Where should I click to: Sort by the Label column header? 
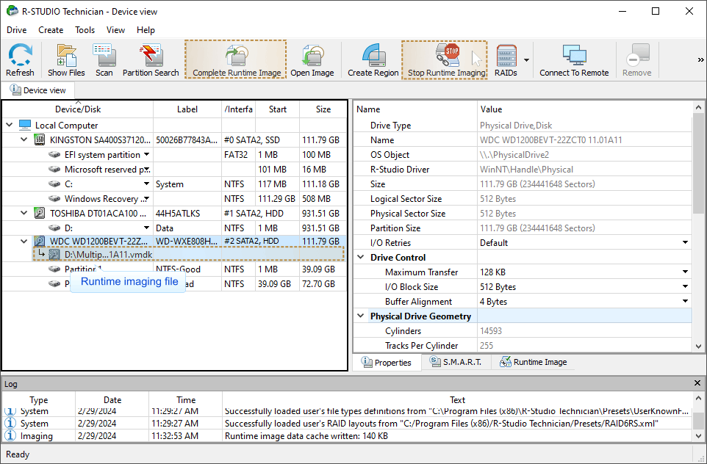187,109
